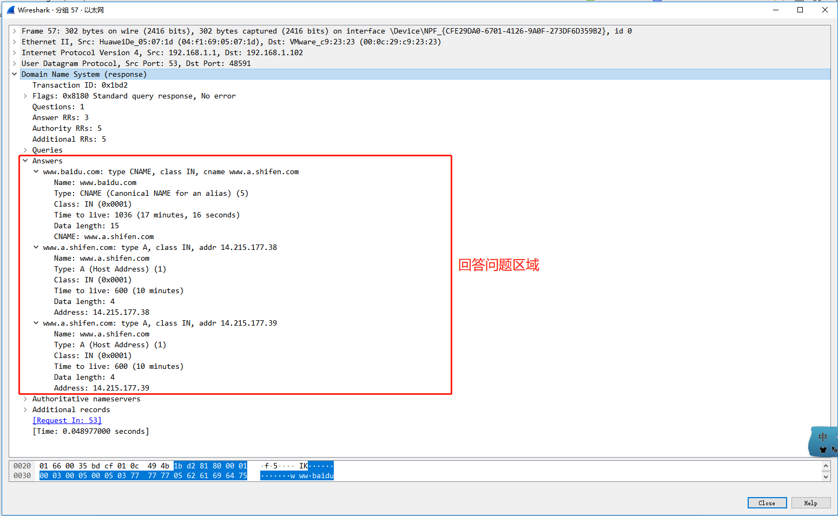Expand the Flags 0x8180 row

pyautogui.click(x=25, y=96)
